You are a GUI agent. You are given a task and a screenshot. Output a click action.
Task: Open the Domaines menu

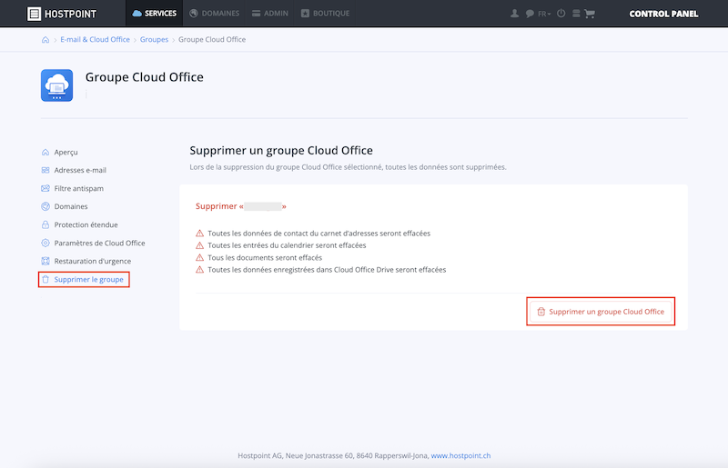tap(214, 14)
